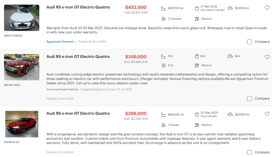272x157 pixels.
Task: Click odometer icon beside 18,000 km
Action: [x=230, y=8]
